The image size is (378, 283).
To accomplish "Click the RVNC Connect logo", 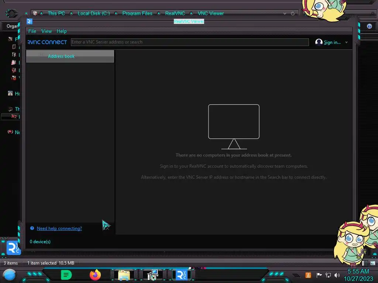I will (x=47, y=42).
